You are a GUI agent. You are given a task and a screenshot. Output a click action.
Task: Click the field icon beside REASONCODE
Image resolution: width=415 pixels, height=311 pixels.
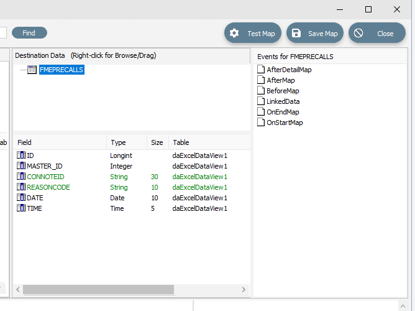point(21,187)
